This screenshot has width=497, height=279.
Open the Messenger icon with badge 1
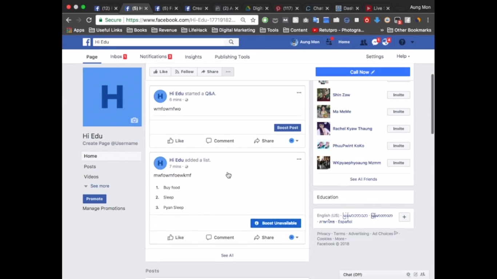(375, 42)
